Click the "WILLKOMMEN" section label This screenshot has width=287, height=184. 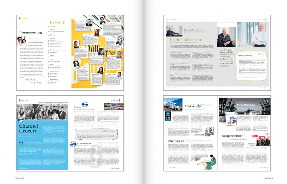click(x=115, y=18)
